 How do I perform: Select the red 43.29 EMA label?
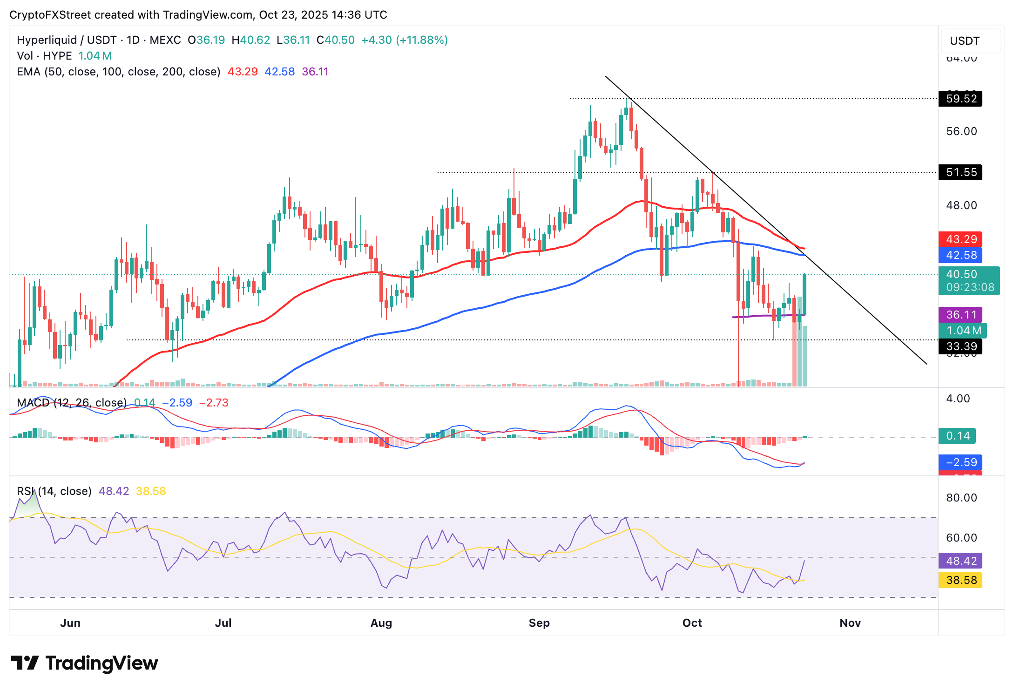click(960, 239)
